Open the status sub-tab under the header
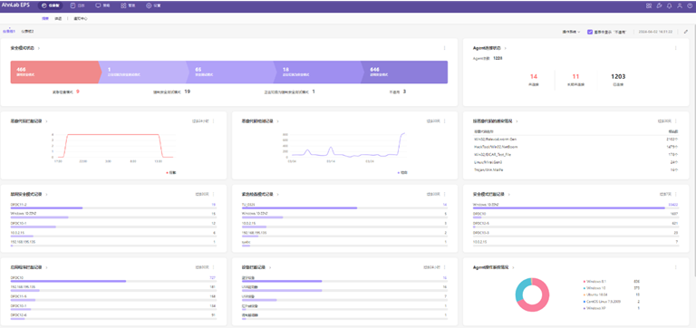Screen dimensions: 696x328 (58, 19)
